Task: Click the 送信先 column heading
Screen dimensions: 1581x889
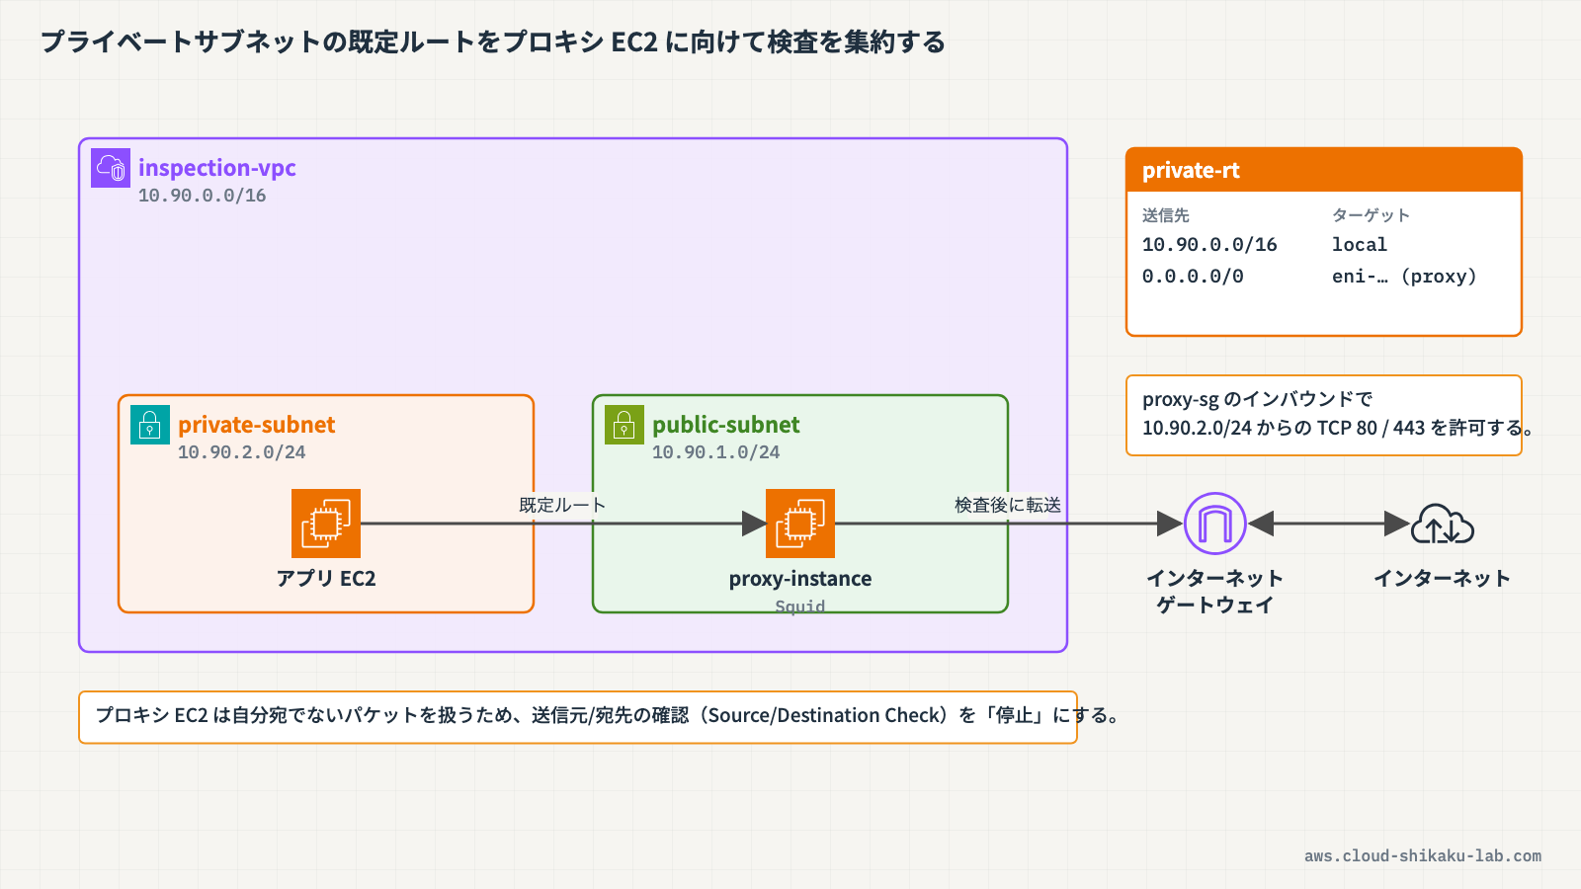Action: tap(1166, 215)
